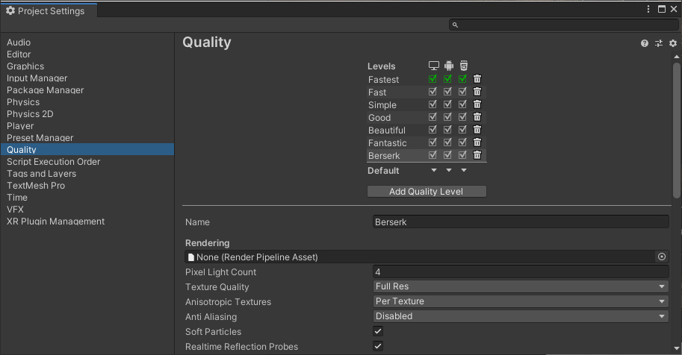This screenshot has height=355, width=682.
Task: Disable Soft Particles checkbox
Action: (x=378, y=331)
